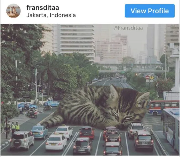Click the white sedan in the front row
The width and height of the screenshot is (180, 157).
click(x=56, y=143)
